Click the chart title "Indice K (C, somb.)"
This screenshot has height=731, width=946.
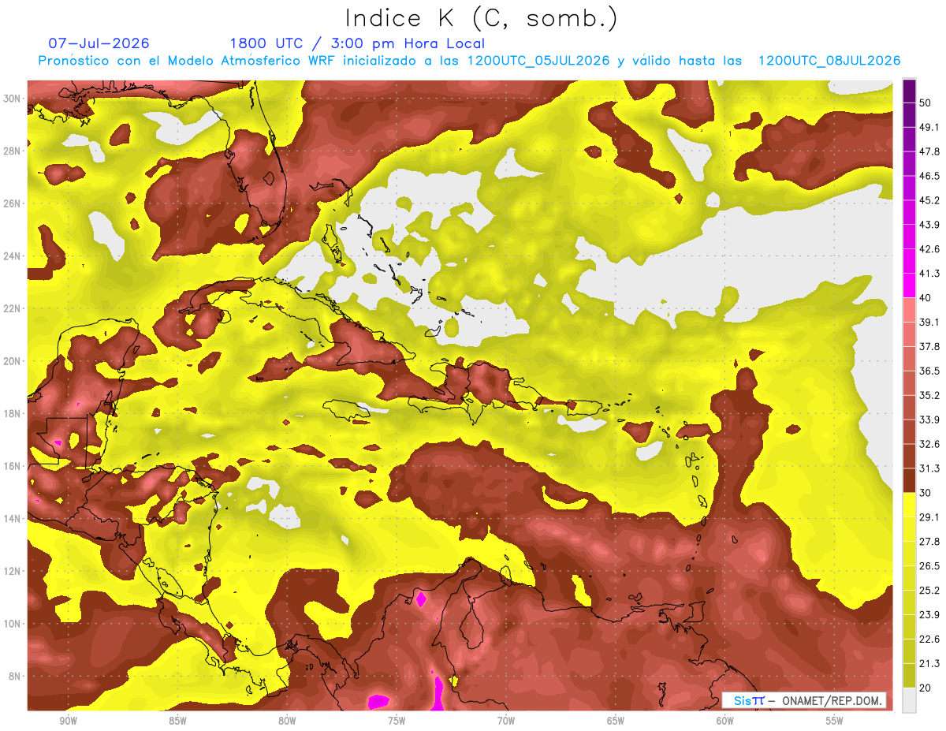[x=482, y=18]
